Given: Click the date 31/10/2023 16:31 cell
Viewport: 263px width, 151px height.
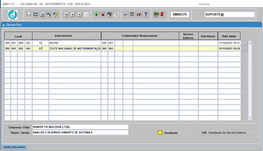Looking at the screenshot, I should click(x=229, y=43).
